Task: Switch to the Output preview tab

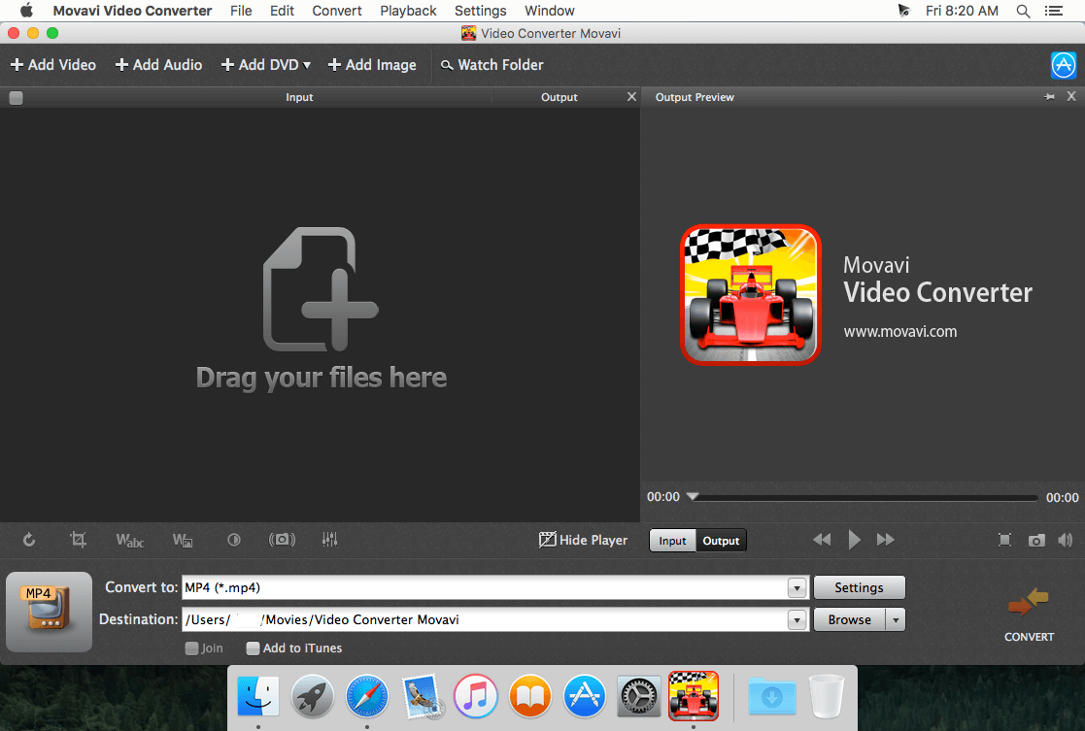Action: pyautogui.click(x=721, y=541)
